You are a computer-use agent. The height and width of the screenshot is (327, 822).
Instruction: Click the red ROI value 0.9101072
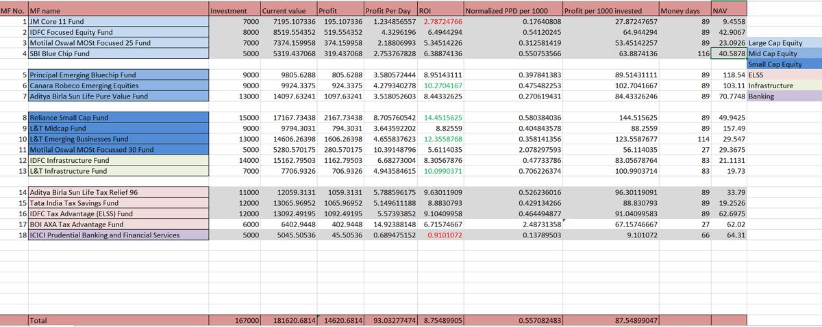tap(440, 235)
